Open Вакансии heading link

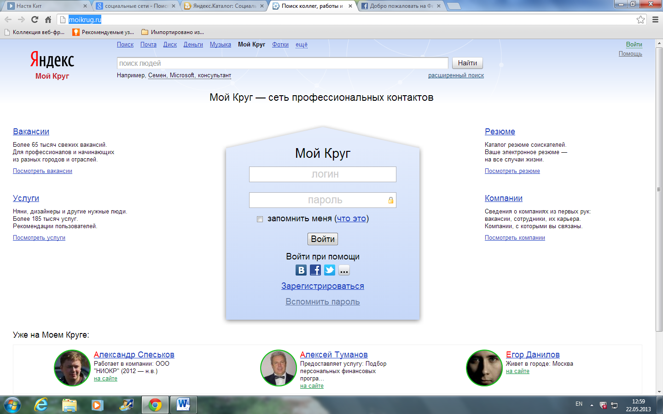(x=31, y=132)
